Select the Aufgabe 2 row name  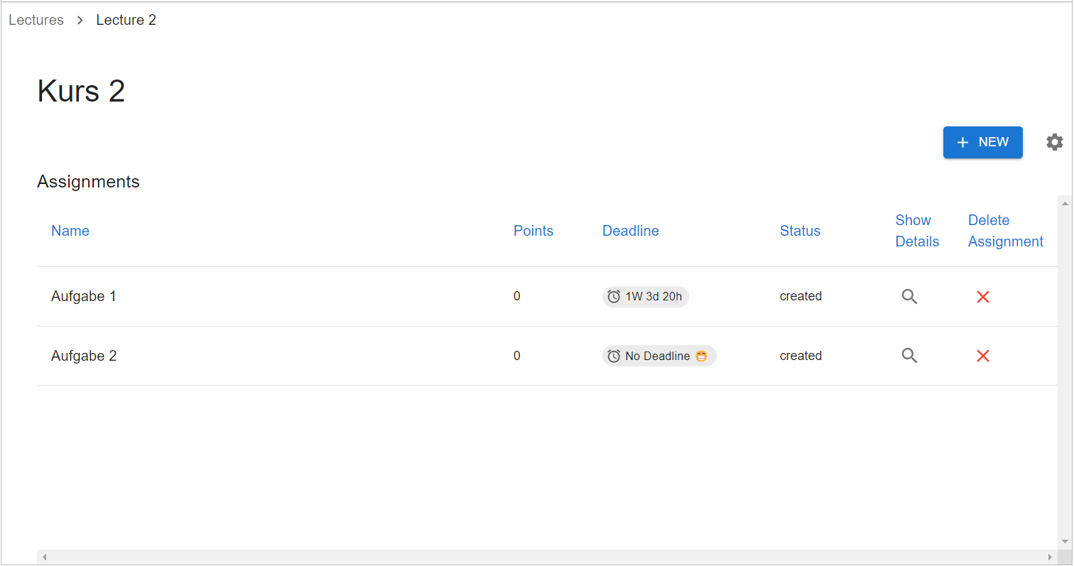click(x=84, y=356)
